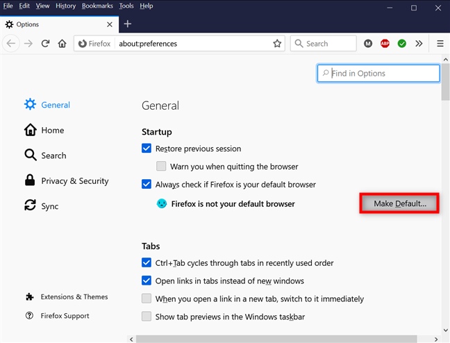Uncheck Open links in tabs instead of windows

click(147, 281)
